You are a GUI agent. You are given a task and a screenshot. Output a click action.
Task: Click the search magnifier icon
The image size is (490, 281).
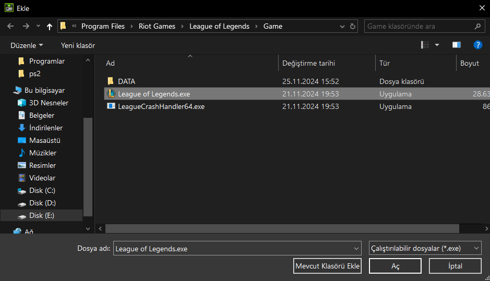(477, 26)
